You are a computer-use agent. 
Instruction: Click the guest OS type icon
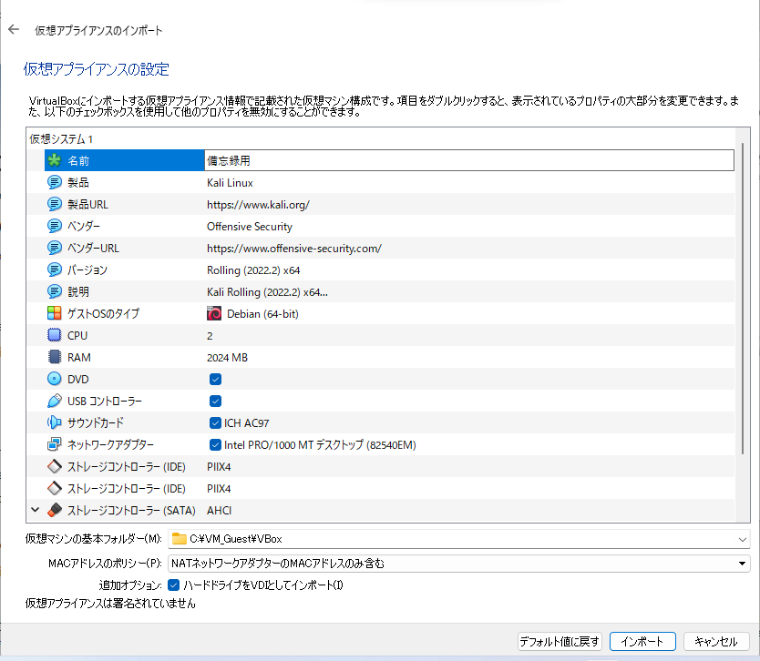tap(55, 313)
